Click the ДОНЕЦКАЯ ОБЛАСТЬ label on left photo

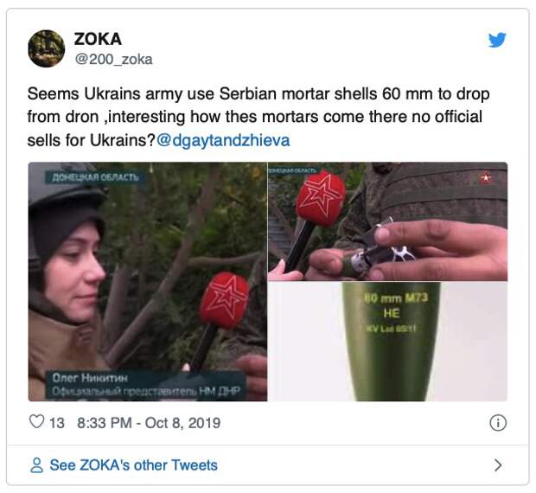coord(95,177)
